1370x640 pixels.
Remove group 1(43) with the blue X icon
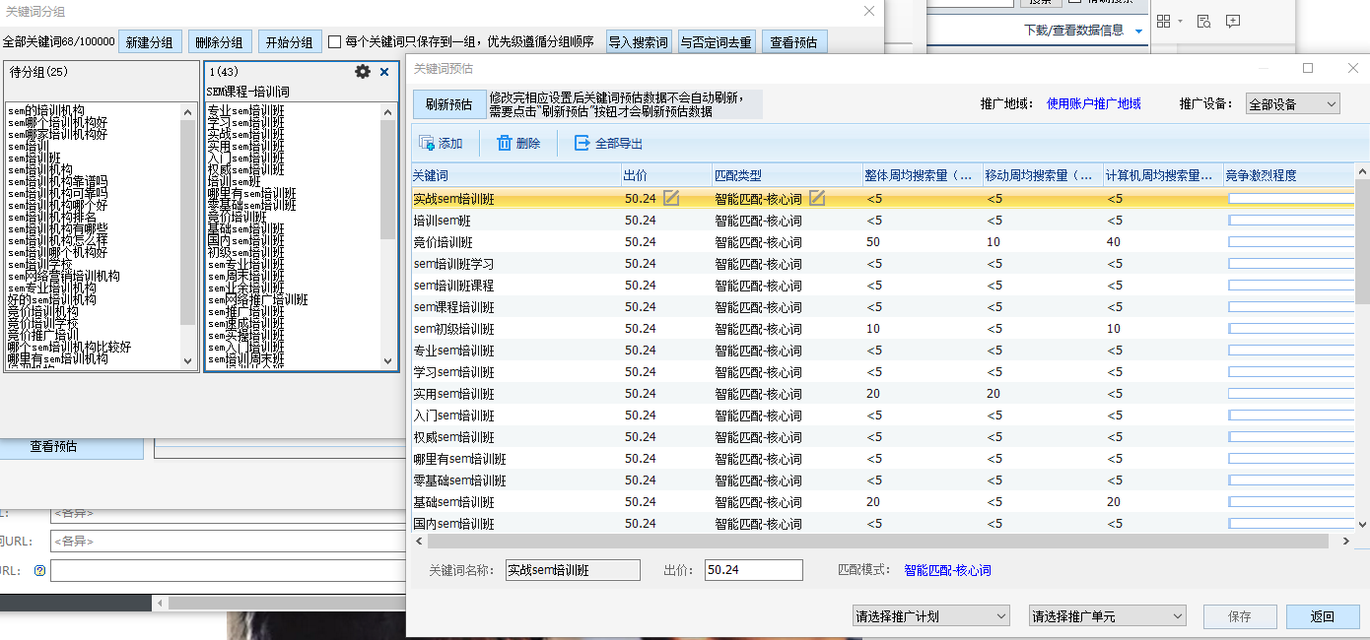click(x=384, y=72)
